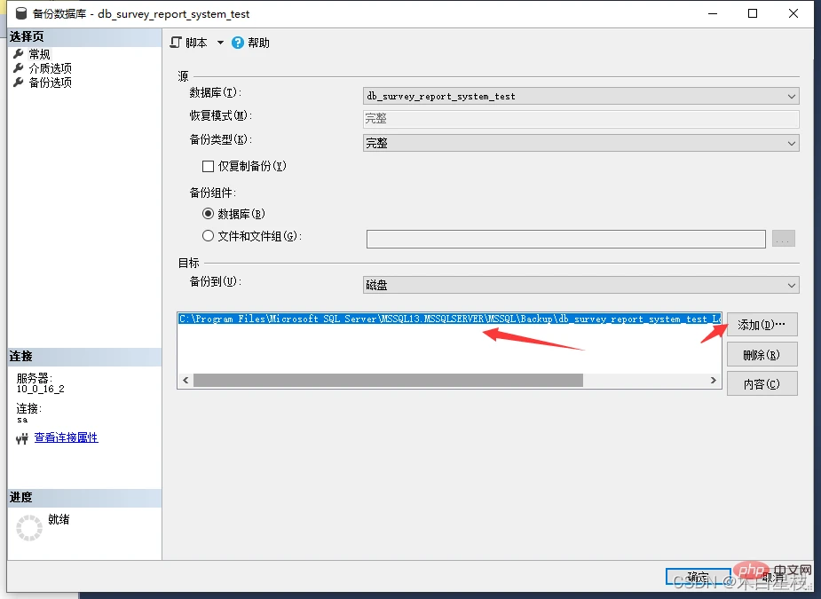Open the 数据库 combo box
Image resolution: width=821 pixels, height=599 pixels.
(580, 96)
